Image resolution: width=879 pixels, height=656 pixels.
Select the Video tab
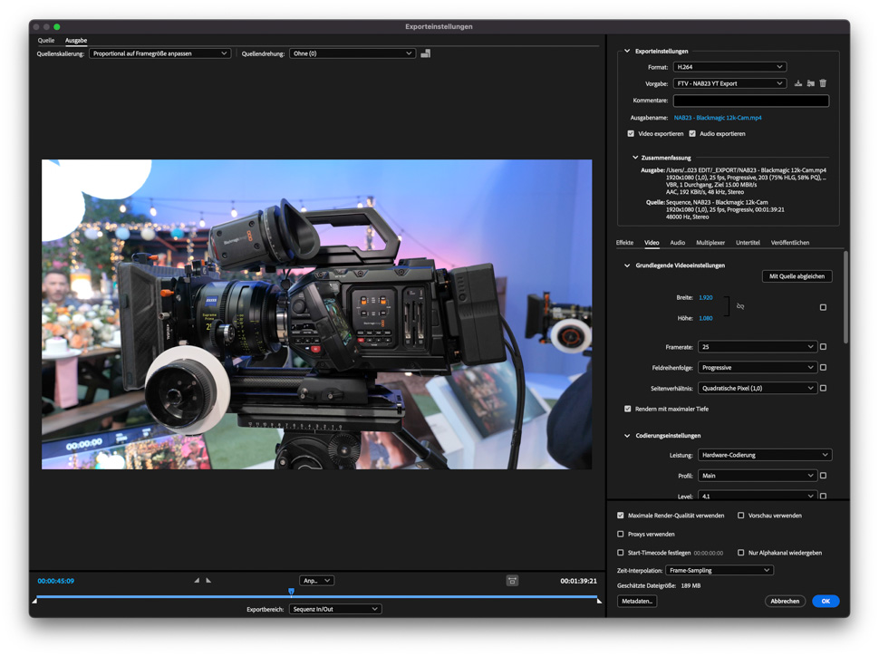tap(652, 243)
